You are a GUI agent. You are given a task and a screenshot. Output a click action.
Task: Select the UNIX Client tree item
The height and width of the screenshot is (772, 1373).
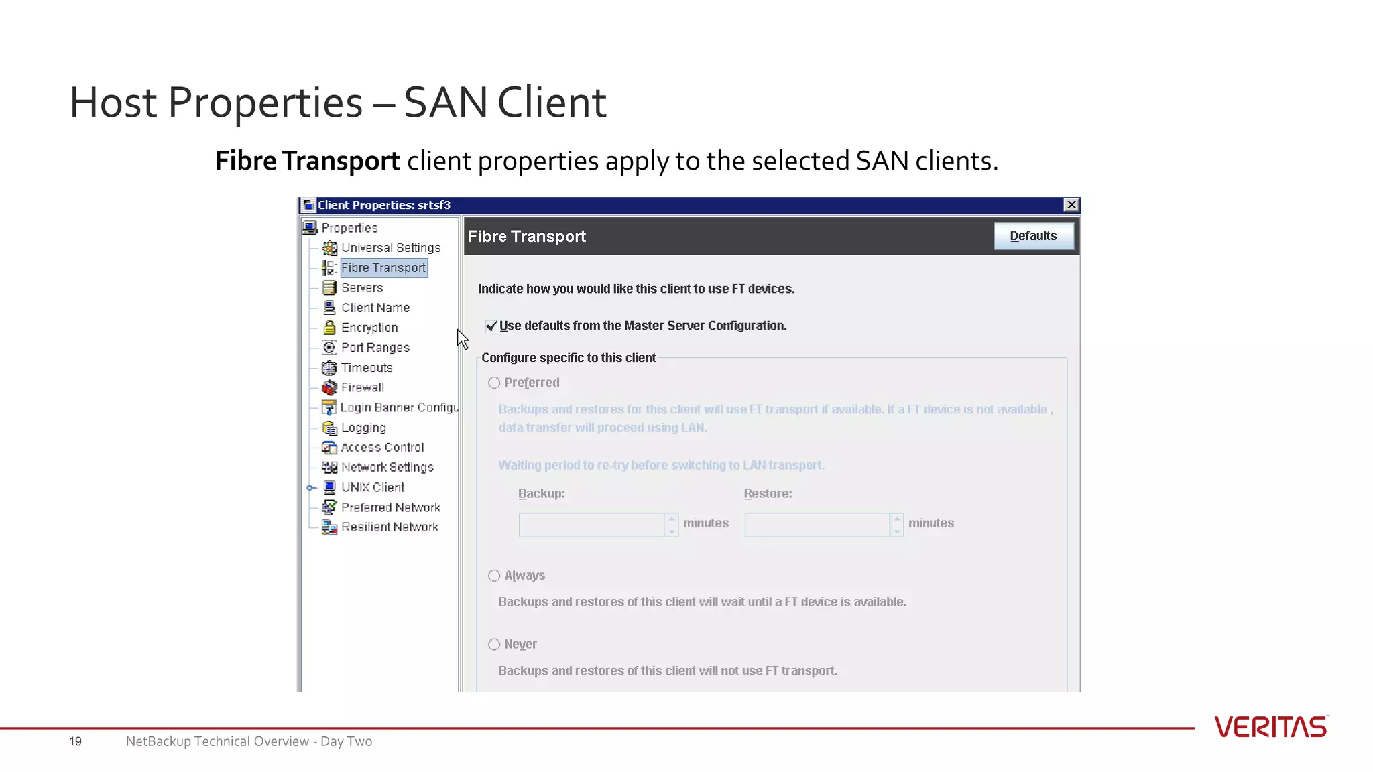(373, 487)
